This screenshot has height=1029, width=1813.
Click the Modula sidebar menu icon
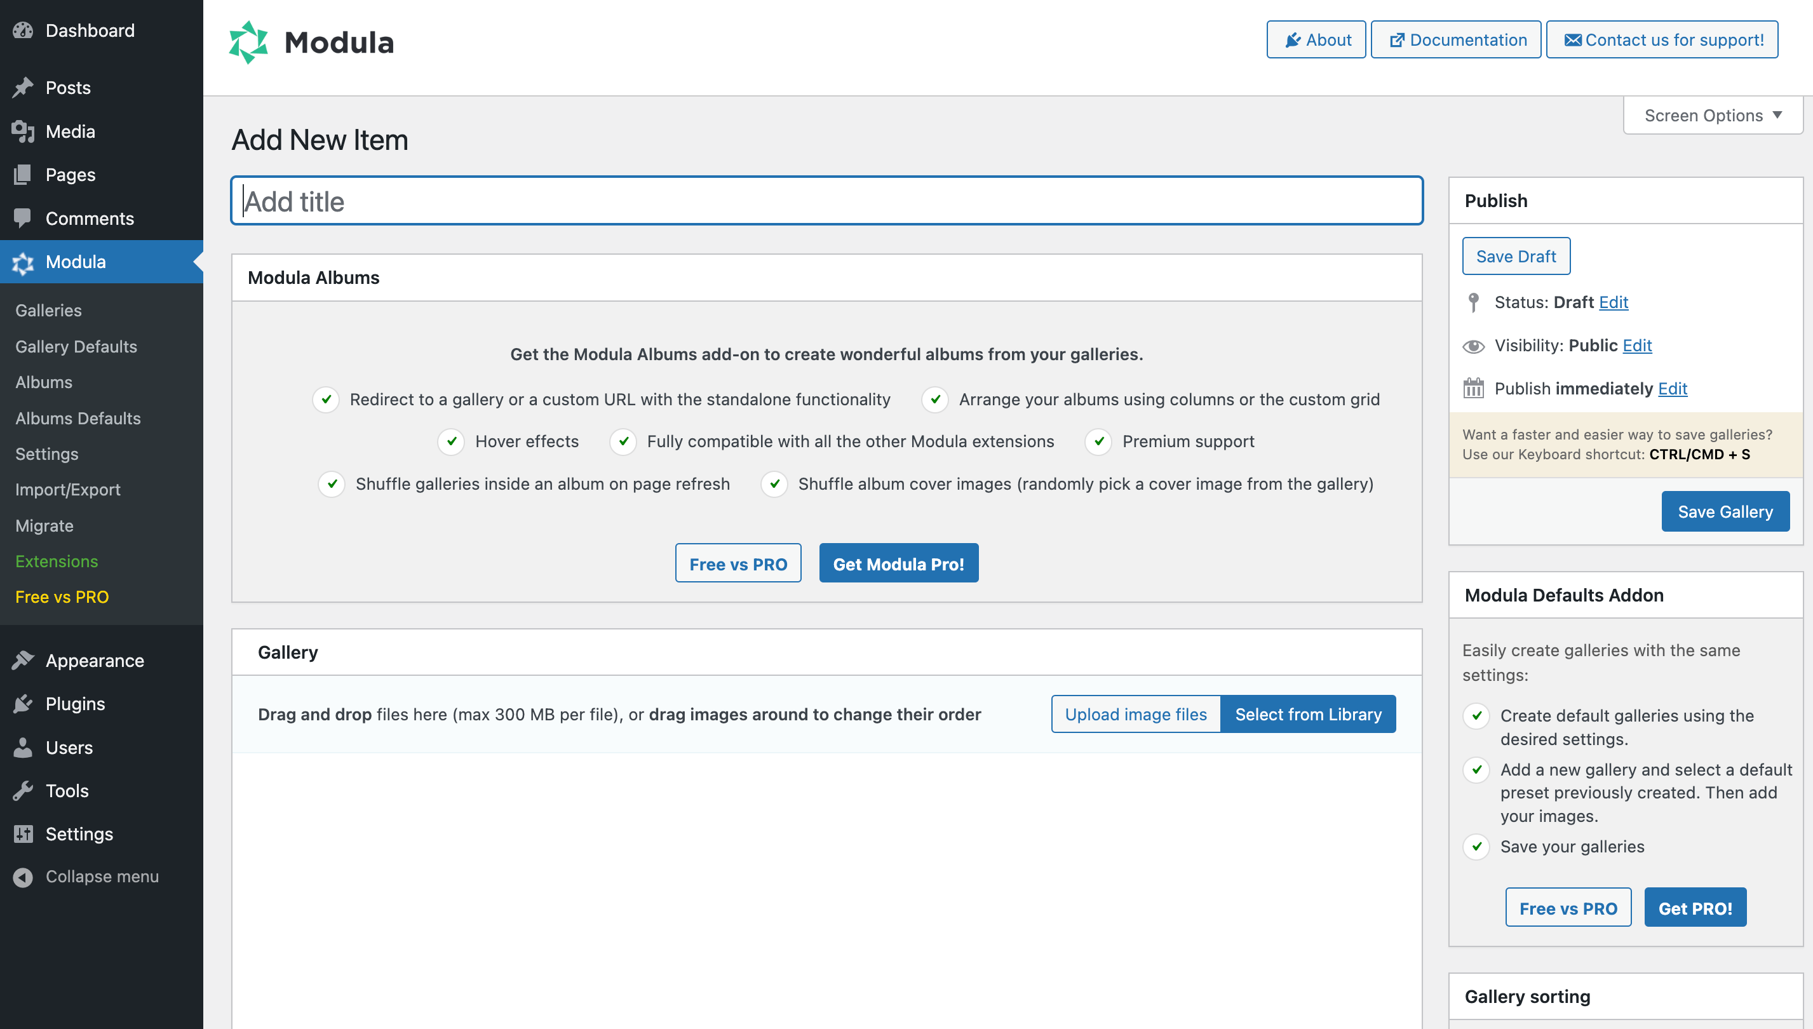click(x=23, y=262)
